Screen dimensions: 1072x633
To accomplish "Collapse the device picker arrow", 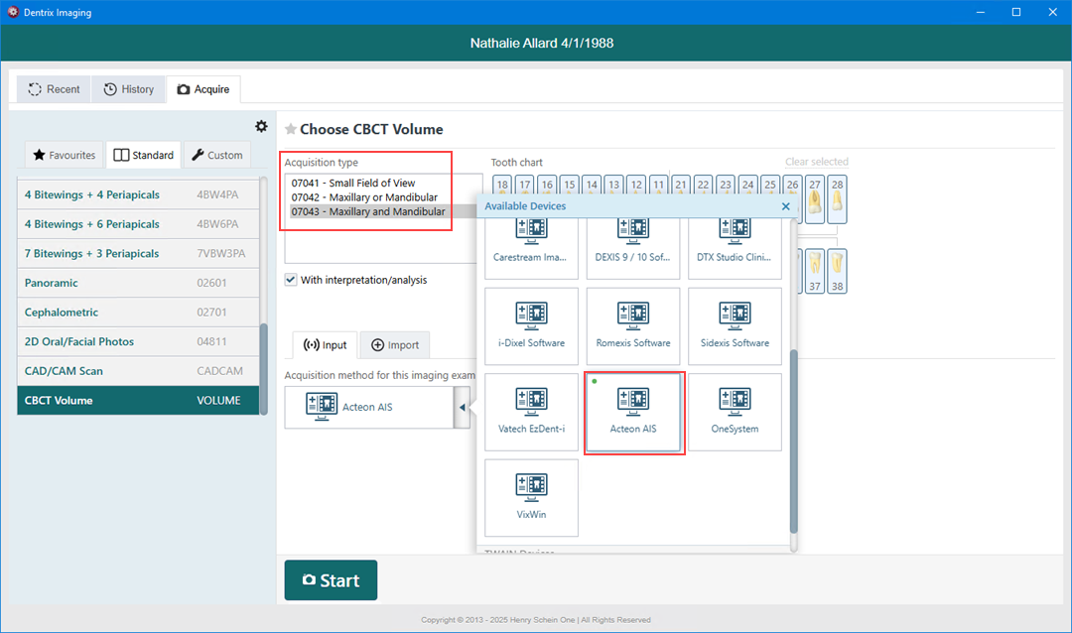I will coord(463,408).
